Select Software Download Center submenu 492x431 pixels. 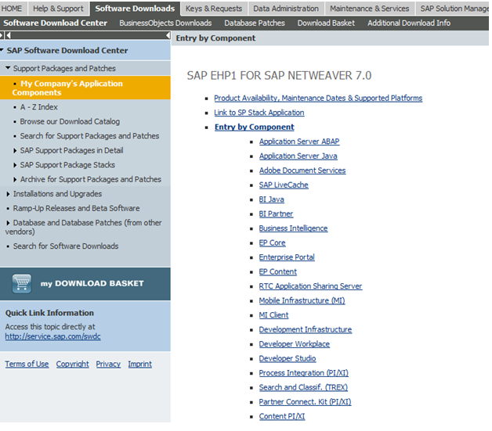click(x=55, y=23)
